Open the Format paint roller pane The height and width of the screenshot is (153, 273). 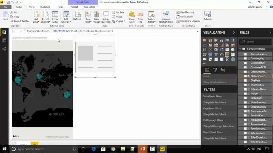(215, 70)
